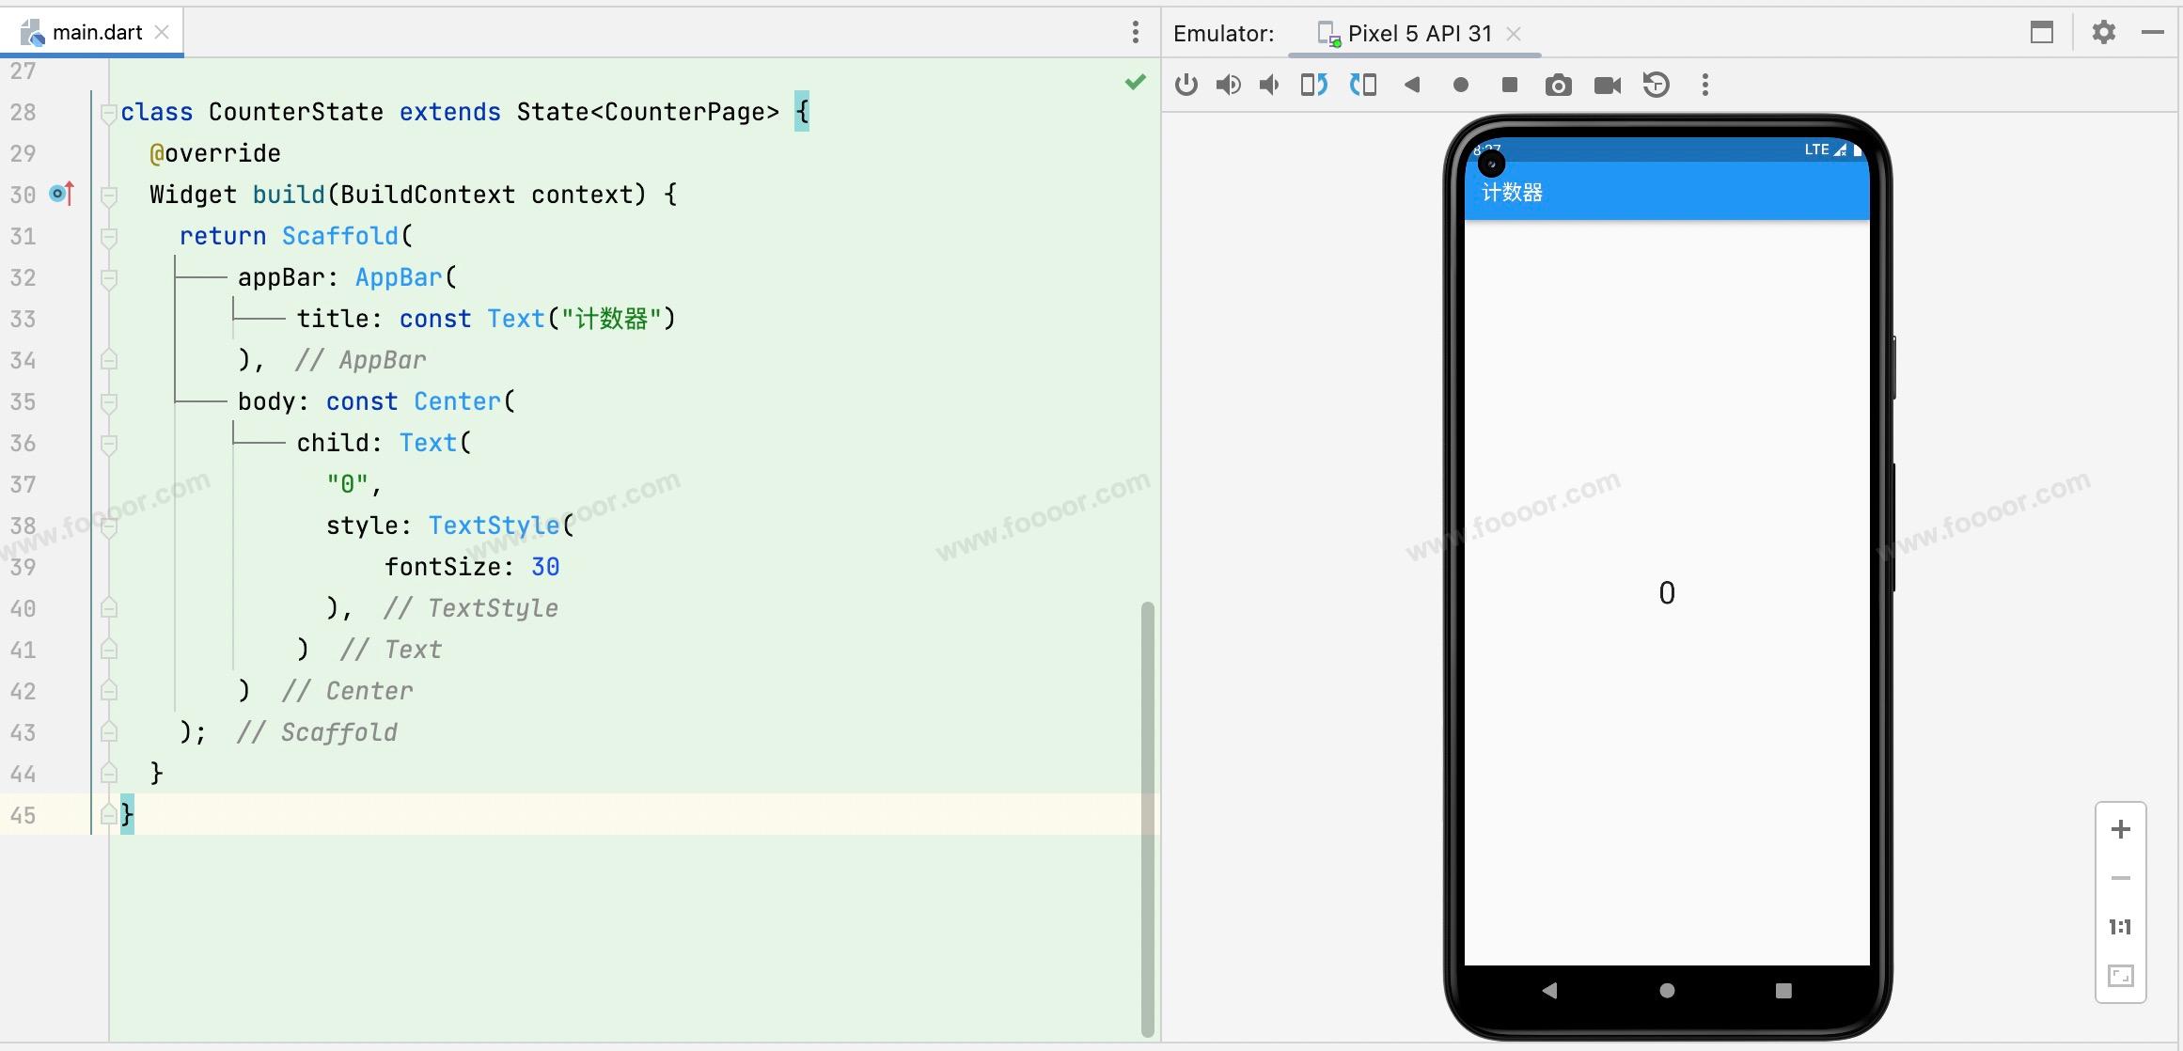Click the 1:1 actual size button
The image size is (2183, 1051).
tap(2120, 928)
